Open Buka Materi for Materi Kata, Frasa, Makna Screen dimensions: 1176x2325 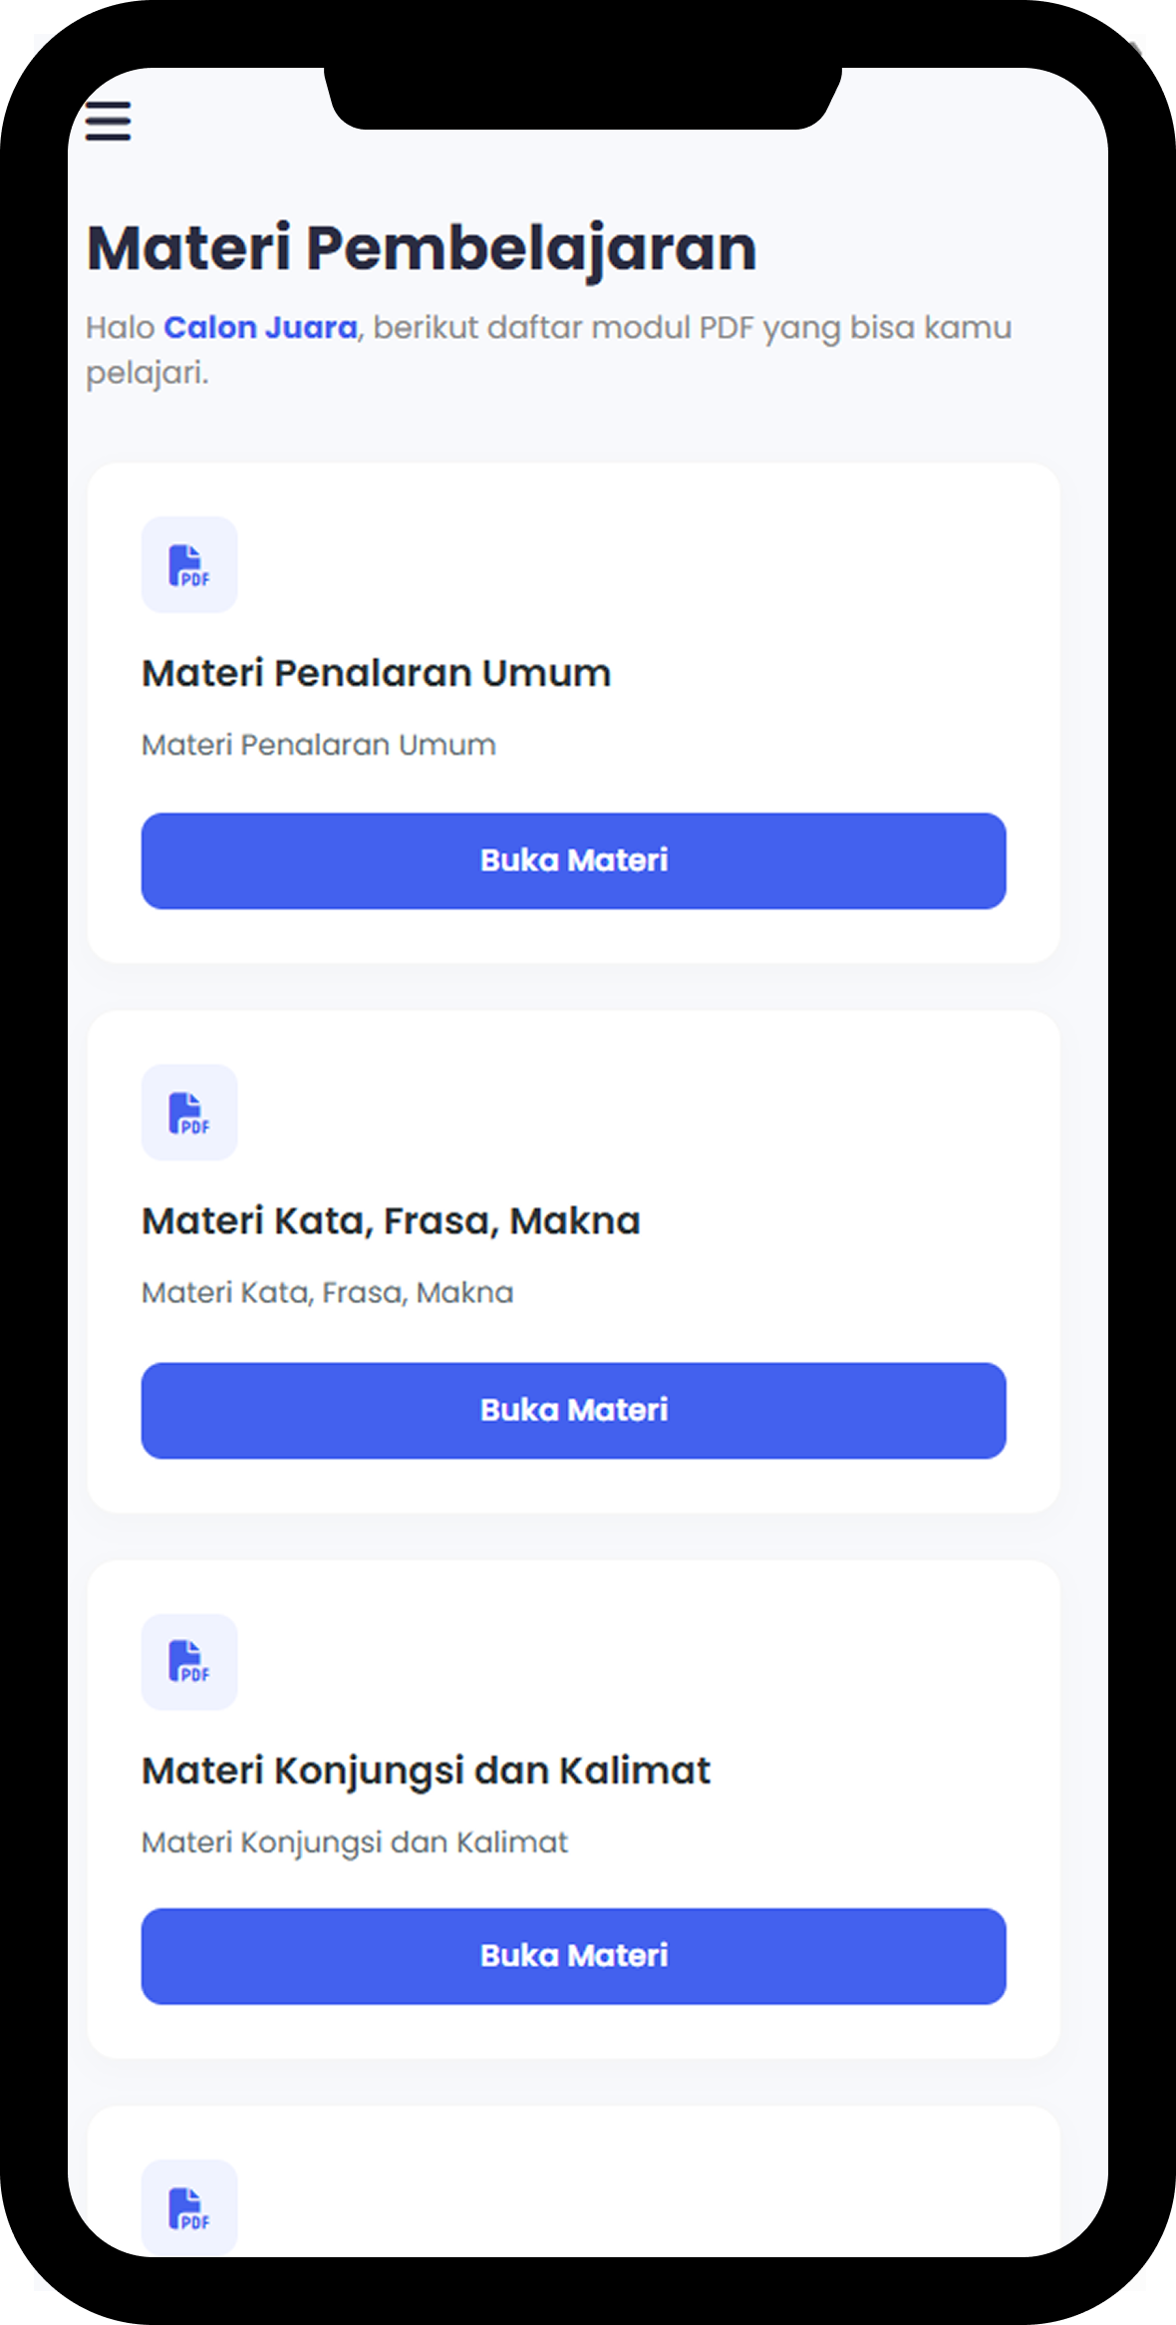pyautogui.click(x=574, y=1410)
